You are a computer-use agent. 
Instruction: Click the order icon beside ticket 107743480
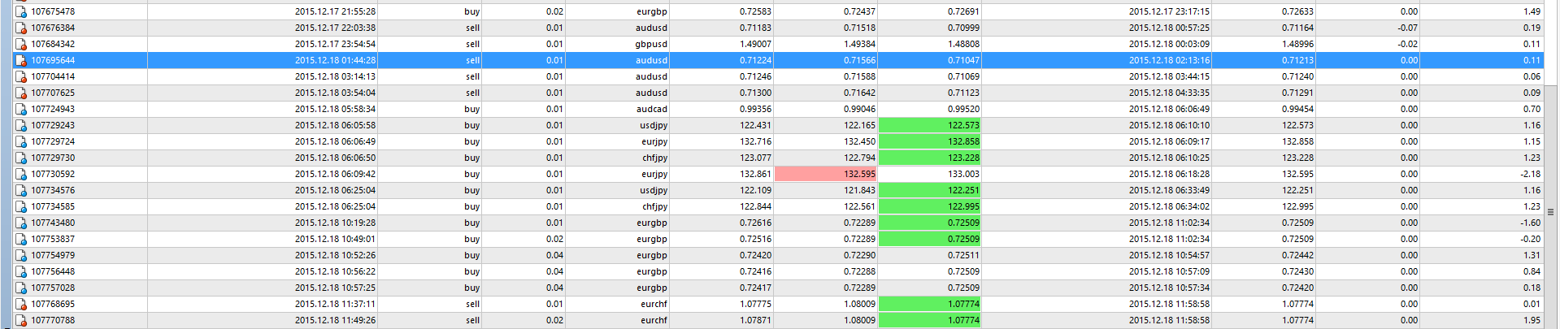21,223
